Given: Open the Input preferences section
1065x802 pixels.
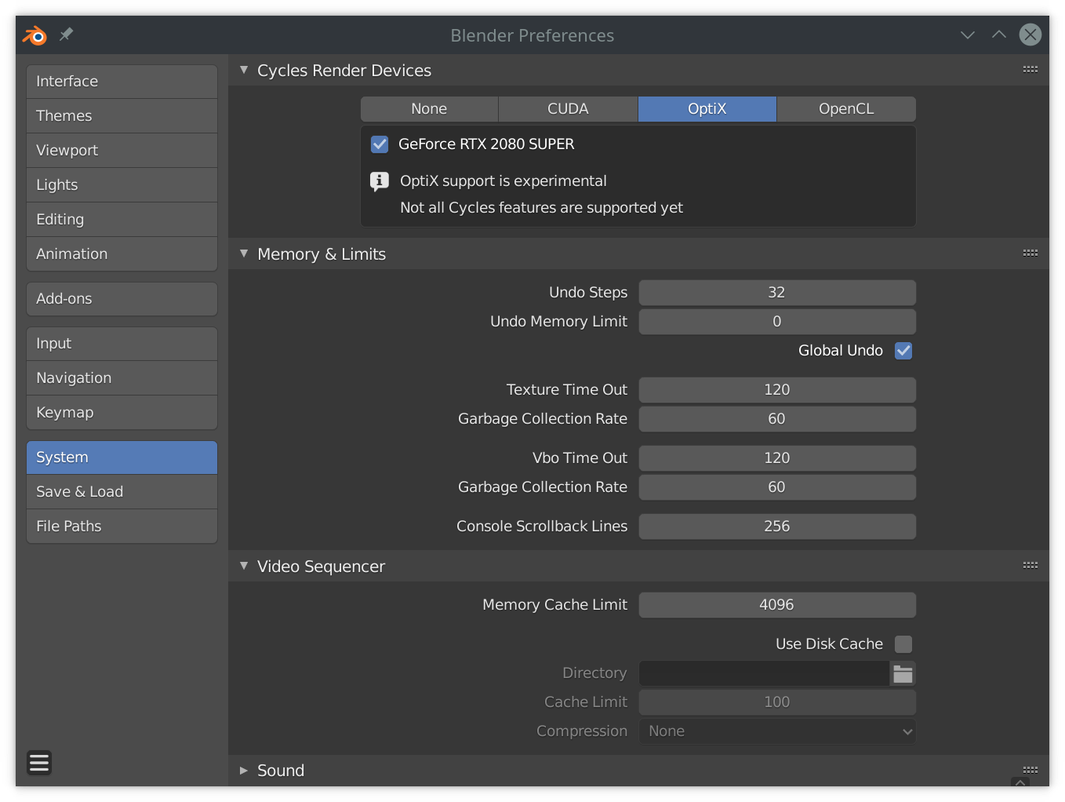Looking at the screenshot, I should pyautogui.click(x=122, y=344).
